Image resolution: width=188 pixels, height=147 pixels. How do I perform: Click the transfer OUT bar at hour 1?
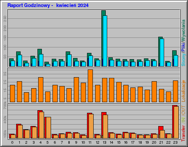20,132
